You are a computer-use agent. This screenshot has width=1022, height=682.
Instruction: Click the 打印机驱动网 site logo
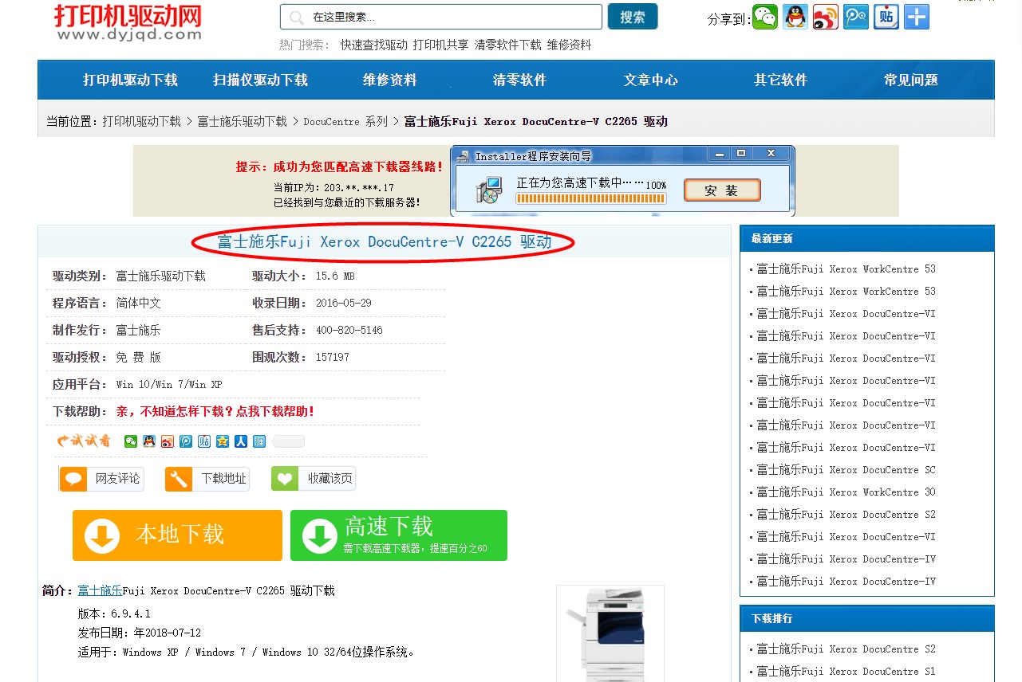click(x=128, y=22)
